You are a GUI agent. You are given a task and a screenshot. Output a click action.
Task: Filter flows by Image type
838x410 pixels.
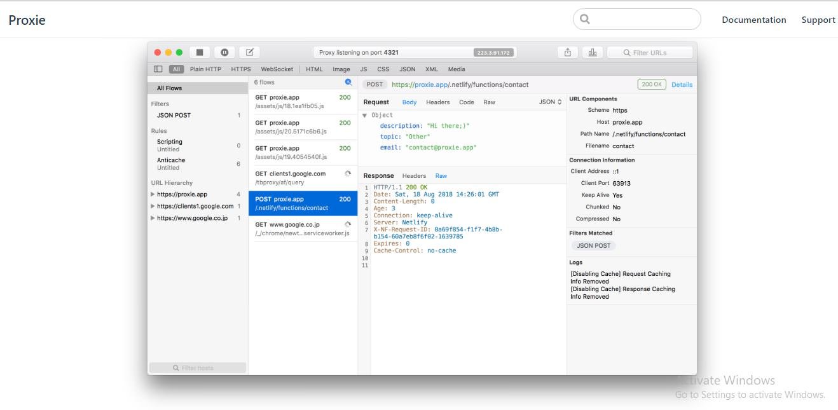pos(341,69)
